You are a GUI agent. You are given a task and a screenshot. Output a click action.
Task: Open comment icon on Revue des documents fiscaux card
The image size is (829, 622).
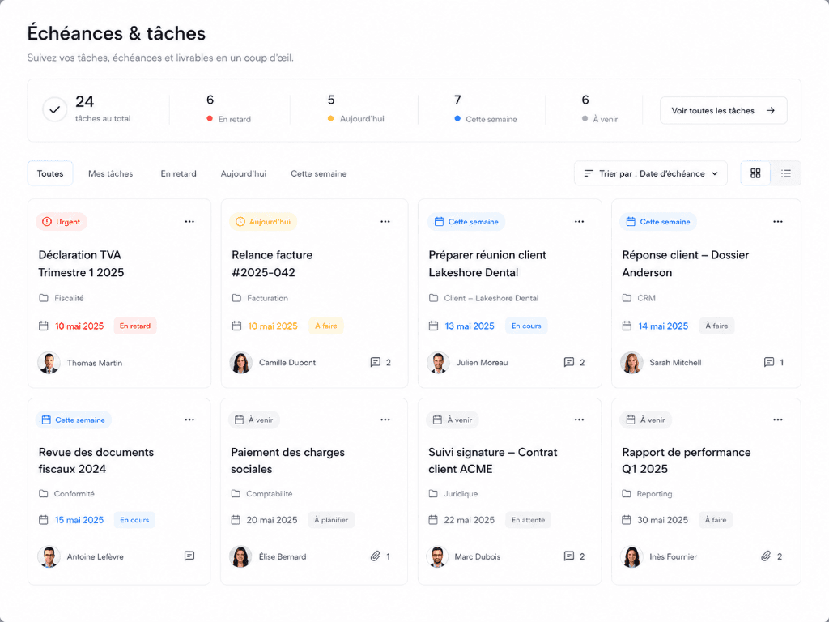[x=189, y=556]
